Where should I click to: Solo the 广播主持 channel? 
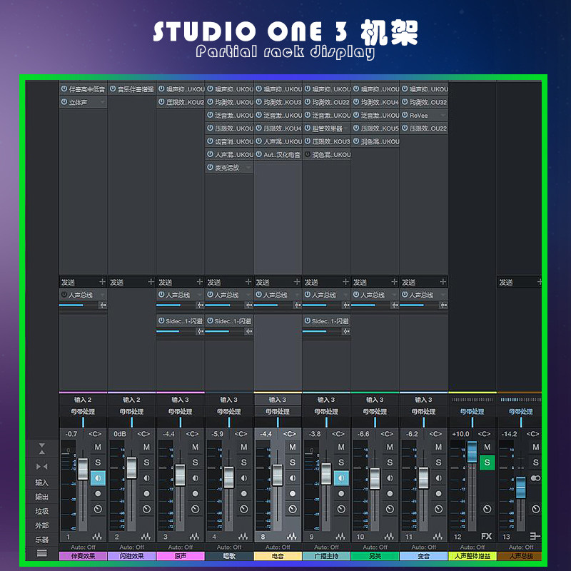341,462
